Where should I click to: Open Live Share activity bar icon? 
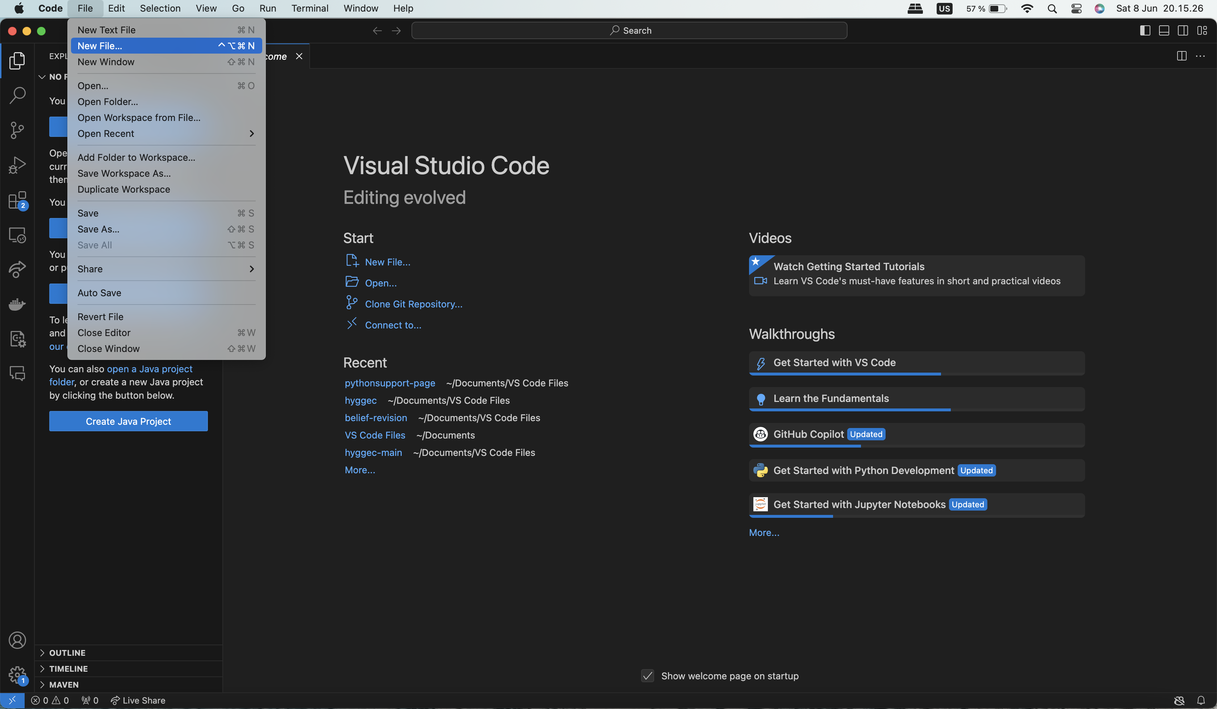point(17,269)
